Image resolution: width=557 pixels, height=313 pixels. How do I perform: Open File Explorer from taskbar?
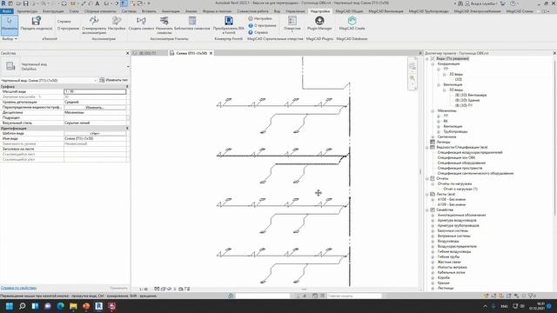click(x=73, y=306)
